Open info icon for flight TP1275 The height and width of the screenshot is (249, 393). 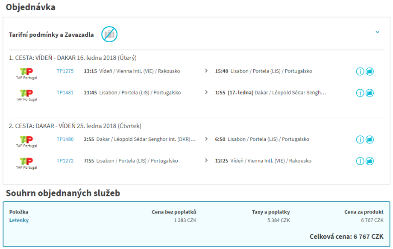[x=360, y=71]
